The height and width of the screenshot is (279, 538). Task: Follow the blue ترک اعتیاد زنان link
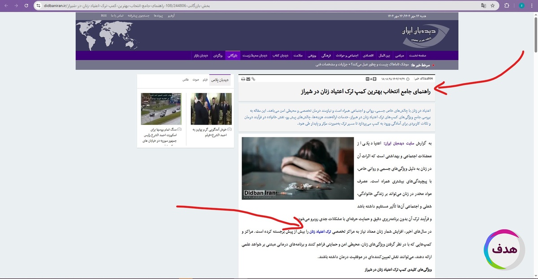(318, 231)
